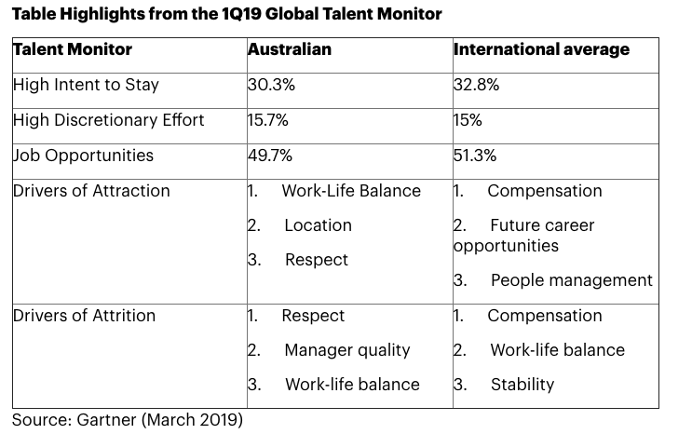The image size is (692, 434).
Task: Select the "International average" column header
Action: (541, 49)
